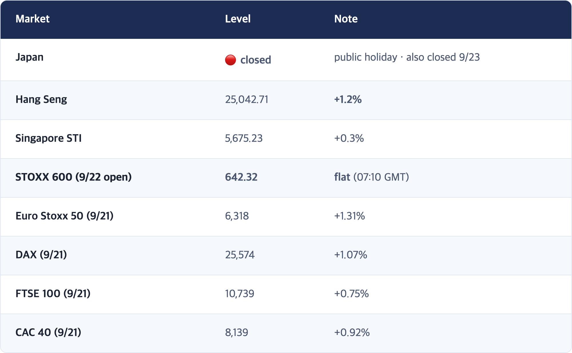Click the Singapore STI level 5,675.23
This screenshot has width=572, height=353.
pyautogui.click(x=244, y=138)
